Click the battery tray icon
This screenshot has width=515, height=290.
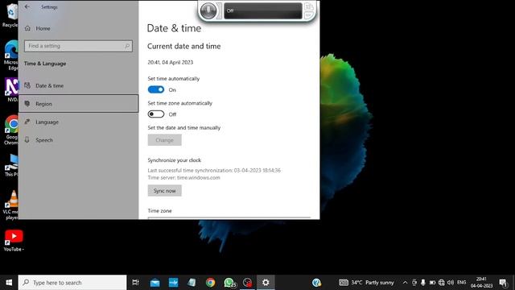click(x=432, y=283)
